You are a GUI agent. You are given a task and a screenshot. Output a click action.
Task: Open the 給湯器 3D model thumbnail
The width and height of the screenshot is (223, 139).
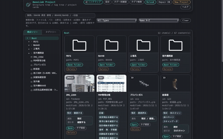pos(175,83)
